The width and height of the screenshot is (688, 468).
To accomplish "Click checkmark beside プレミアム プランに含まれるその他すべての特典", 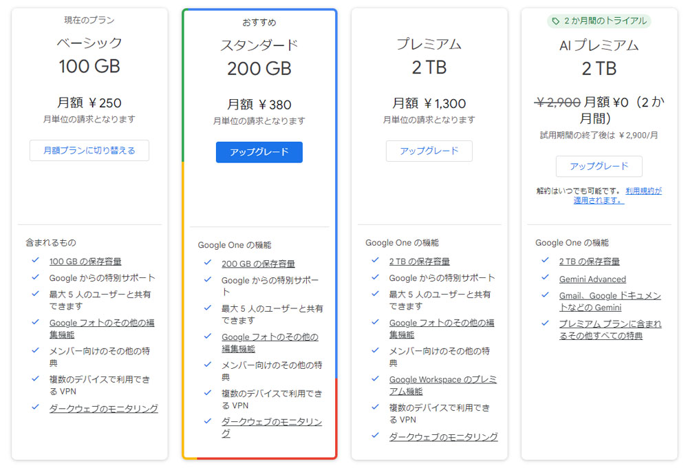I will pyautogui.click(x=545, y=323).
